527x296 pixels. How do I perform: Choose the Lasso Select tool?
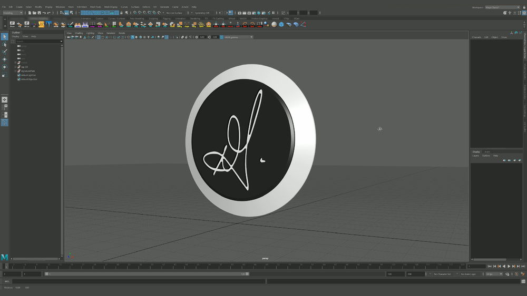4,44
